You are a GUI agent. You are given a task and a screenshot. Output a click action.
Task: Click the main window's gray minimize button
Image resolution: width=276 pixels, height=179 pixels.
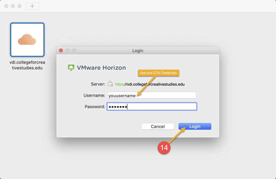pyautogui.click(x=13, y=6)
